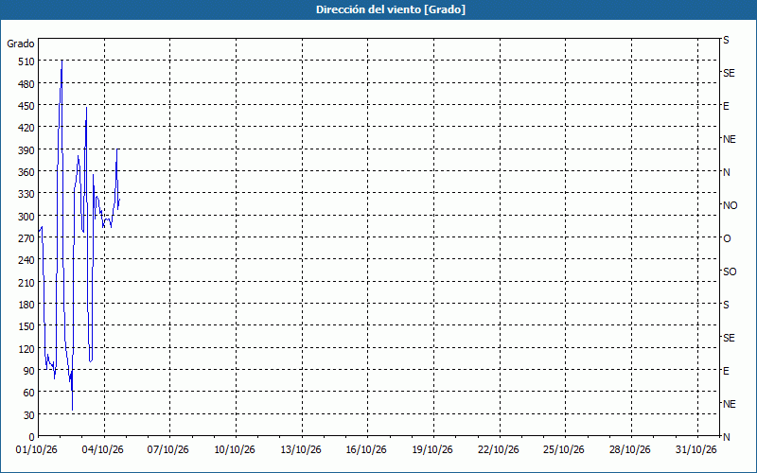757x473 pixels.
Task: Click the N compass label level with 0
Action: click(727, 437)
